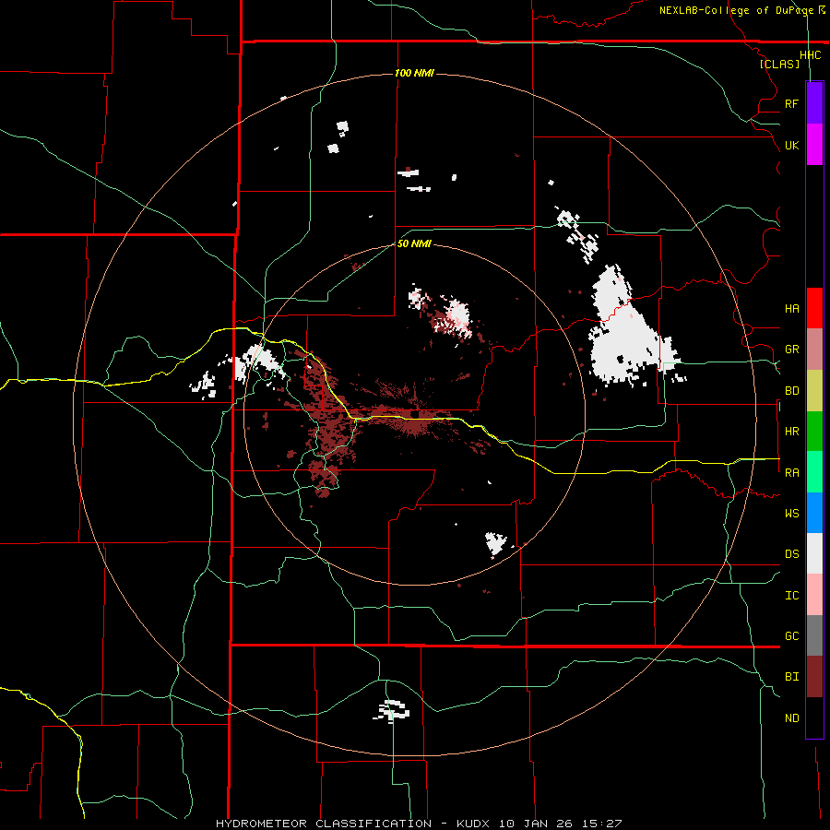830x830 pixels.
Task: Click the "HYDROMETEOR CLASSIFICATION - KUDX" title text
Action: click(353, 824)
